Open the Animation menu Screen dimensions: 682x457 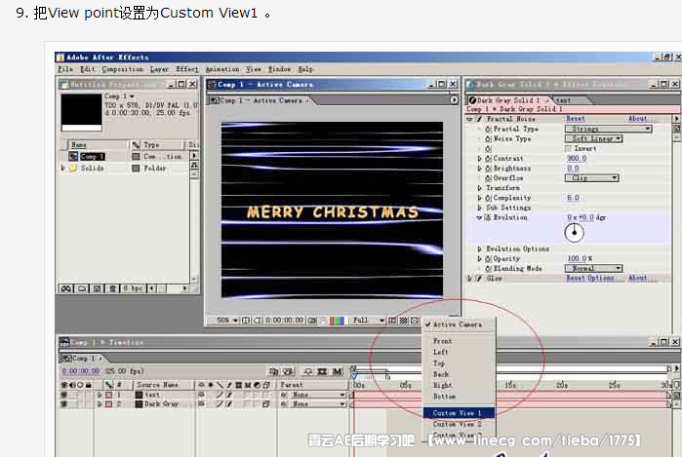tap(222, 69)
